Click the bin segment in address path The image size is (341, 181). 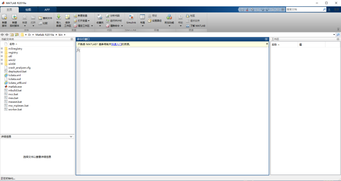click(60, 35)
